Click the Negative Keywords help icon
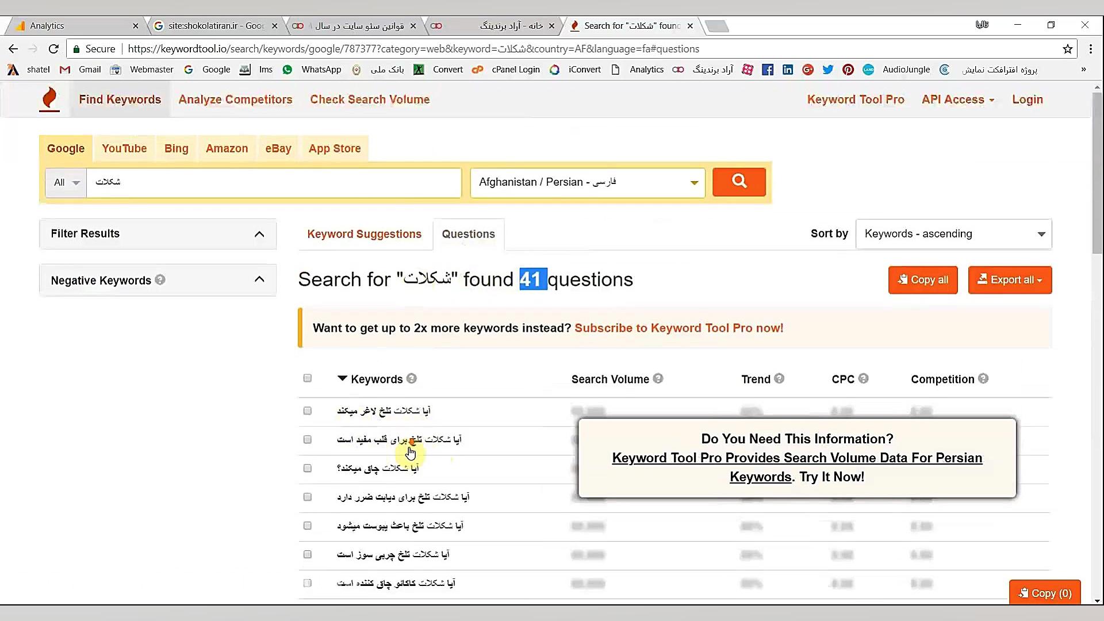The width and height of the screenshot is (1104, 621). (x=160, y=279)
